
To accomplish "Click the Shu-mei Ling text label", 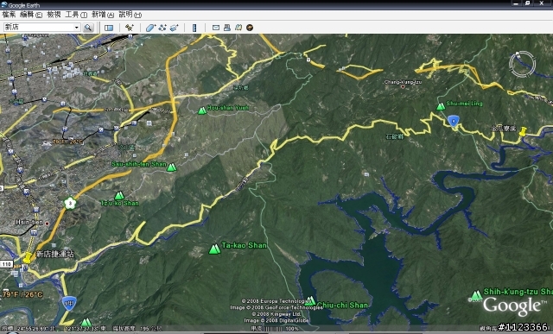I will click(x=464, y=104).
